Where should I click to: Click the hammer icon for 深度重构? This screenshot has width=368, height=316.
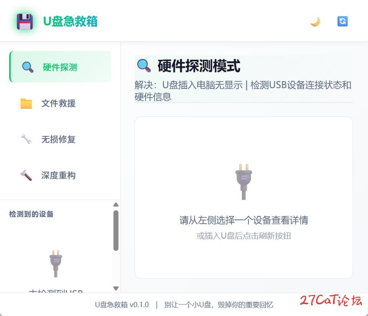coord(26,175)
